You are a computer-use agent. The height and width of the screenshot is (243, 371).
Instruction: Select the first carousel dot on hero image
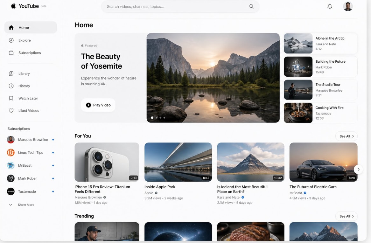pyautogui.click(x=152, y=118)
